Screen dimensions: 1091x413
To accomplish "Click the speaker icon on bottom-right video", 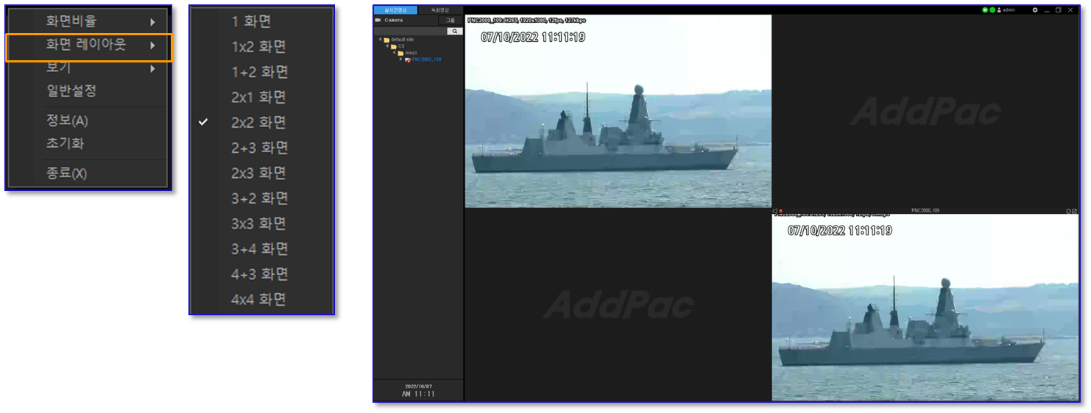I will (774, 211).
